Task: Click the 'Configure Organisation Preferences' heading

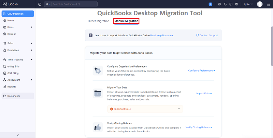Action: [127, 66]
